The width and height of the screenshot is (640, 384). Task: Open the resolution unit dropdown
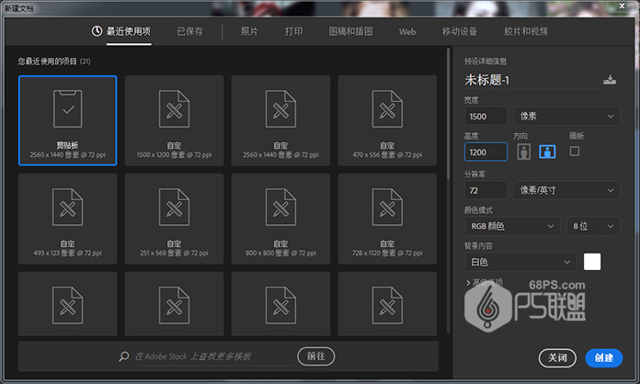pyautogui.click(x=566, y=190)
